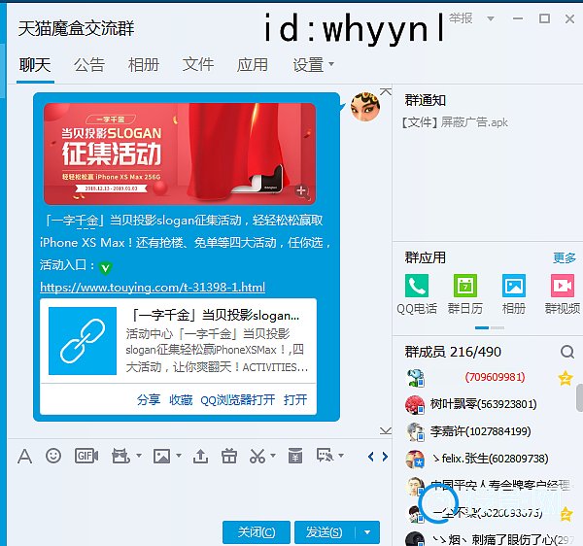Open the 相册 group app icon
The width and height of the screenshot is (583, 546).
pyautogui.click(x=514, y=286)
